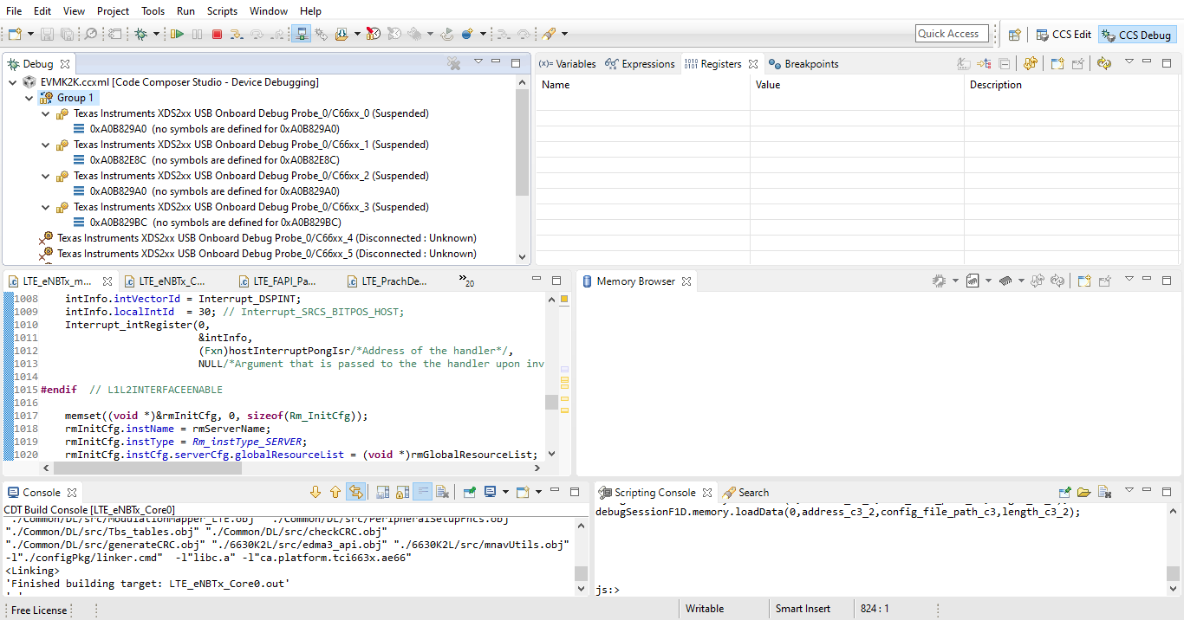The width and height of the screenshot is (1184, 620).
Task: Toggle the highlighted real-time mode toolbar button
Action: 302,34
